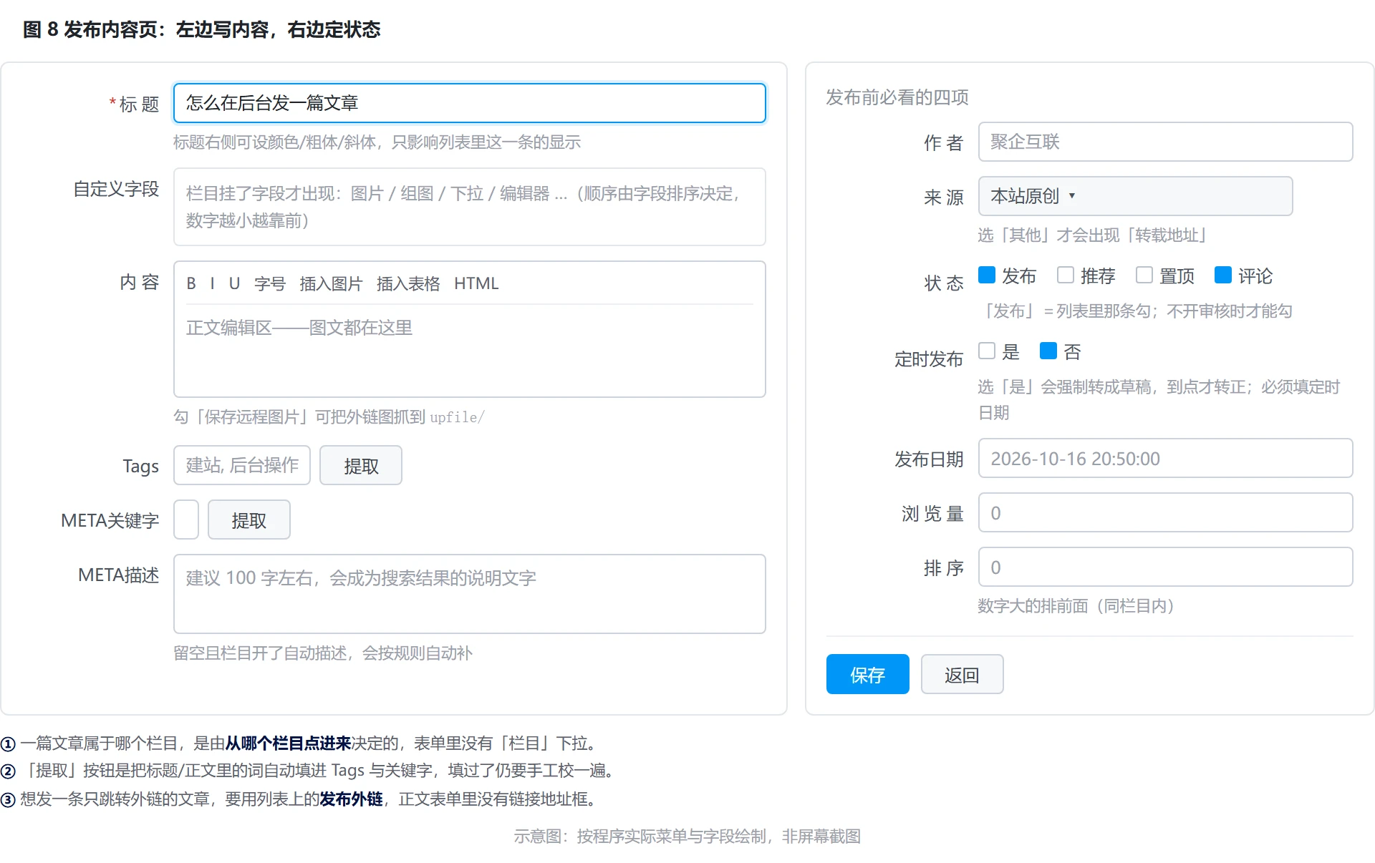1375x863 pixels.
Task: Open 字号 font size option
Action: [270, 283]
